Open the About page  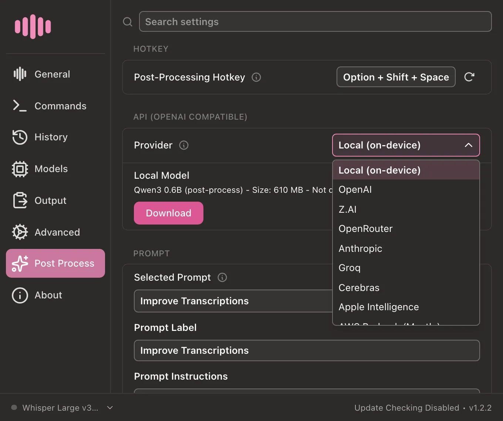click(55, 295)
